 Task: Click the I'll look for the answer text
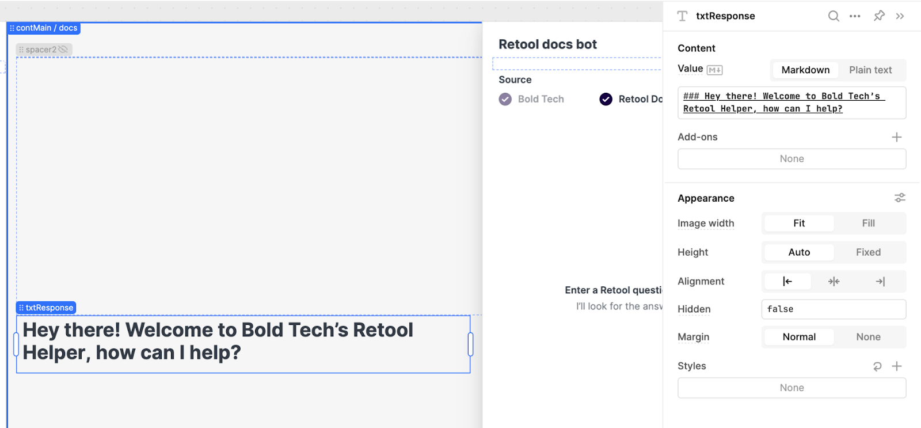[x=619, y=306]
